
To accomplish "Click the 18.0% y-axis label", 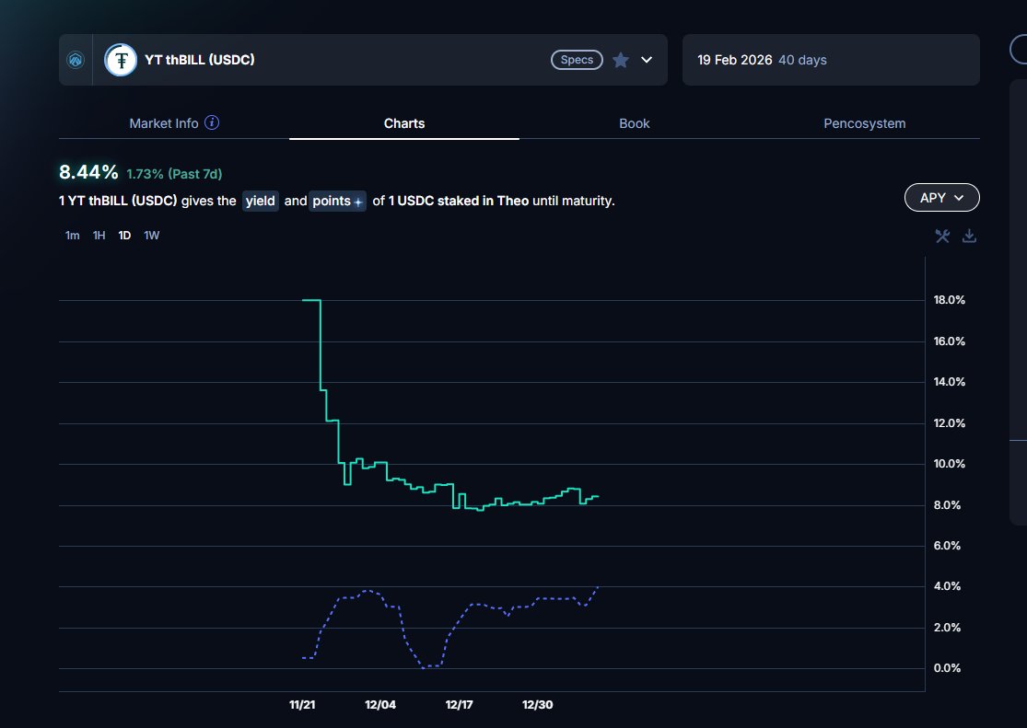I will click(x=949, y=300).
